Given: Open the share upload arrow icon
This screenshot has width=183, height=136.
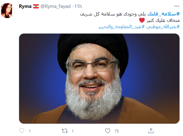Looking at the screenshot, I should point(151,131).
